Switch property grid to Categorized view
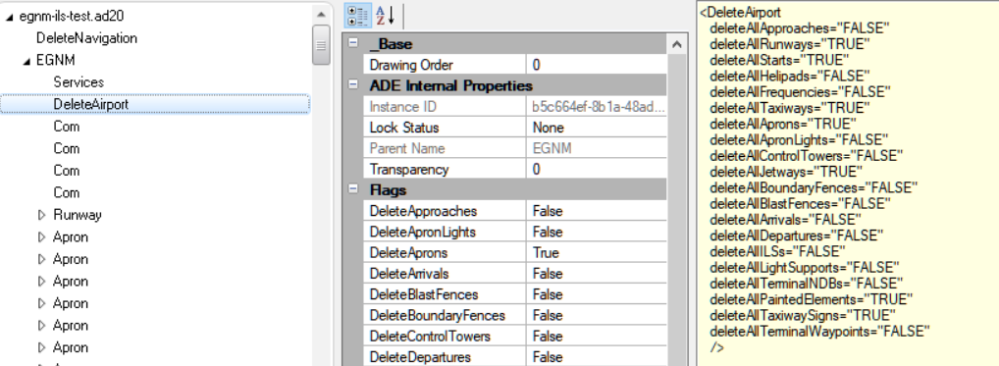The height and width of the screenshot is (366, 999). pos(357,16)
